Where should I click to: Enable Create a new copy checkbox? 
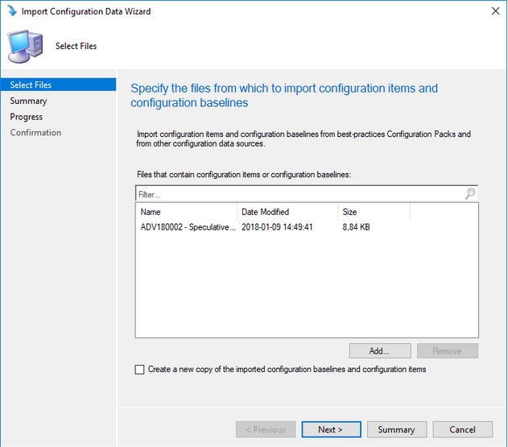click(x=140, y=370)
